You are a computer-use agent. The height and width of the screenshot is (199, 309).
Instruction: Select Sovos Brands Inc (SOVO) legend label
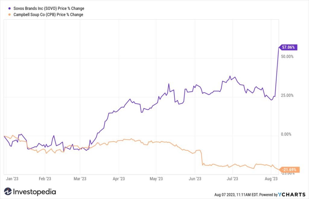(x=49, y=8)
